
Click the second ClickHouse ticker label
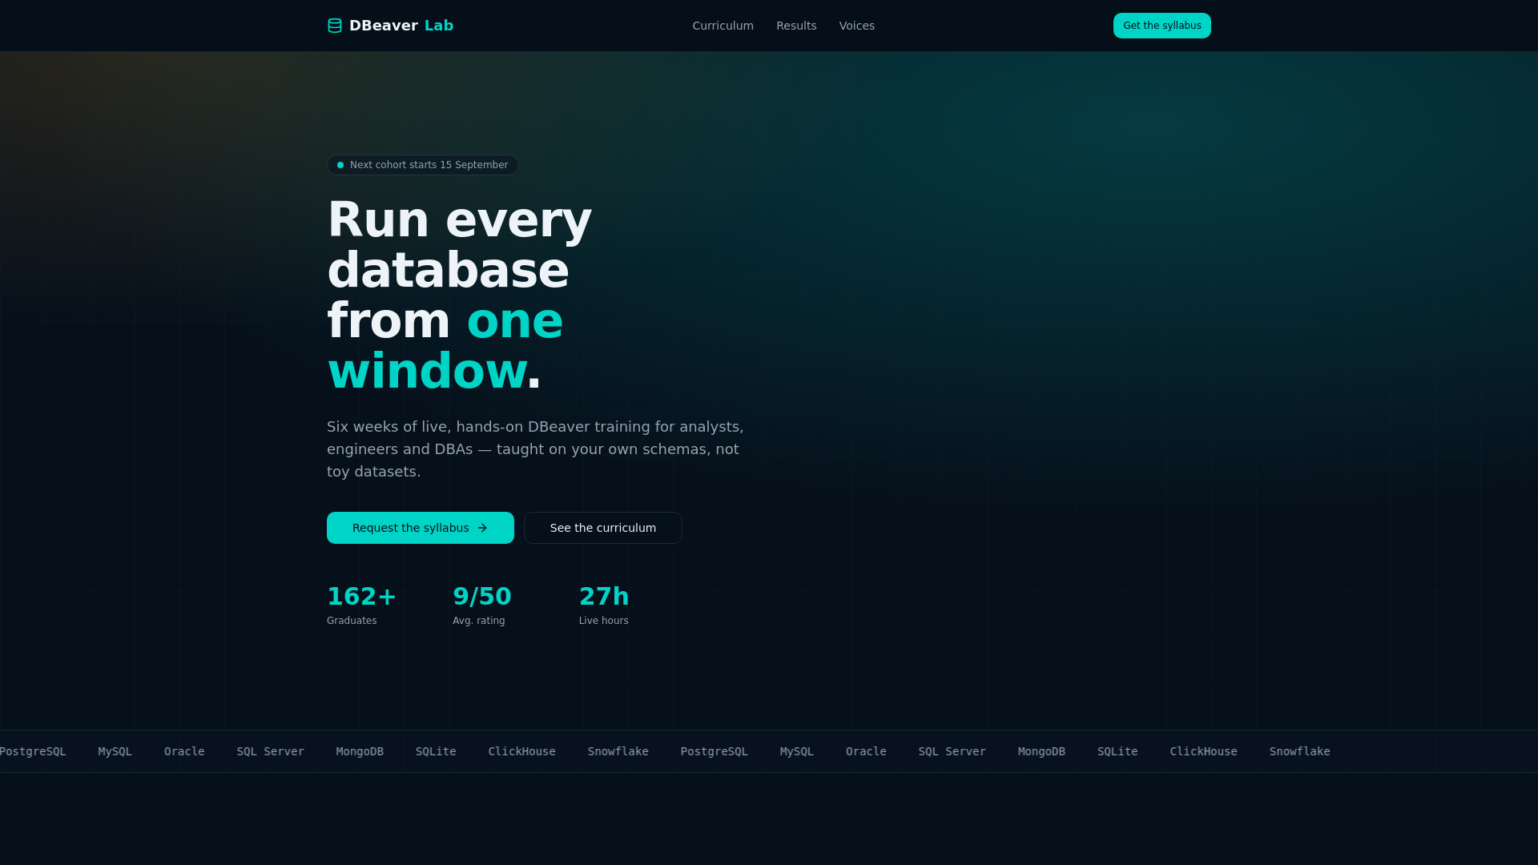tap(1204, 751)
